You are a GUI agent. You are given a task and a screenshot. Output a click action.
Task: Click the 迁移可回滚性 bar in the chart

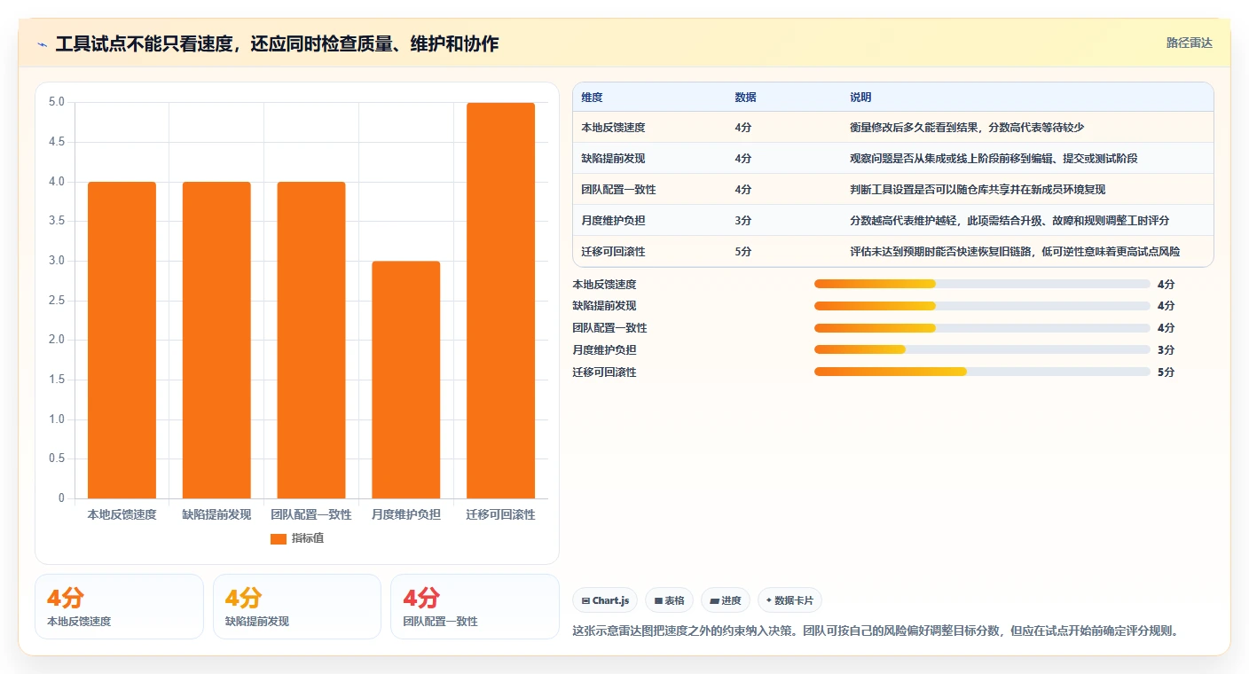501,301
